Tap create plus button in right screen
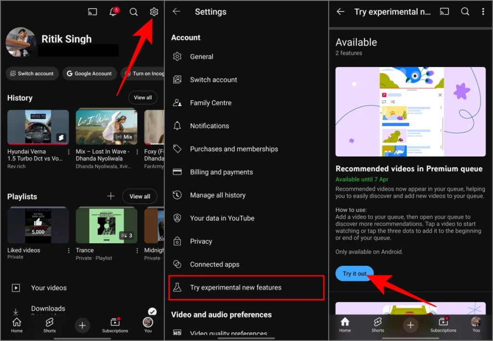Screen dimensions: 493x341 pyautogui.click(x=410, y=325)
